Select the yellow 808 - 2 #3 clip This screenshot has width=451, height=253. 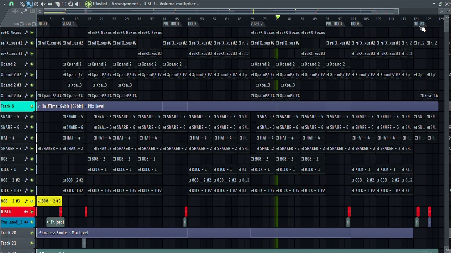click(49, 201)
